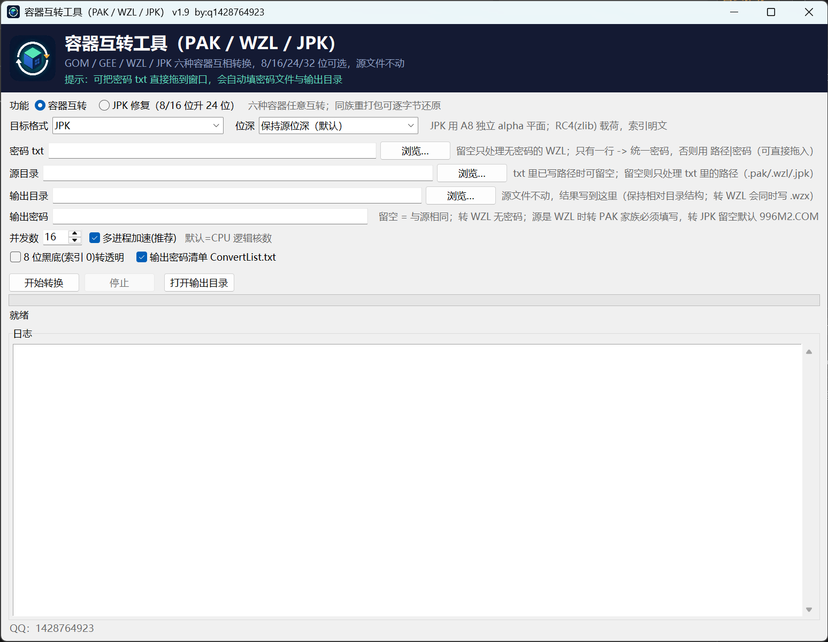Viewport: 828px width, 642px height.
Task: Click the log scrollbar down arrow
Action: pyautogui.click(x=809, y=609)
